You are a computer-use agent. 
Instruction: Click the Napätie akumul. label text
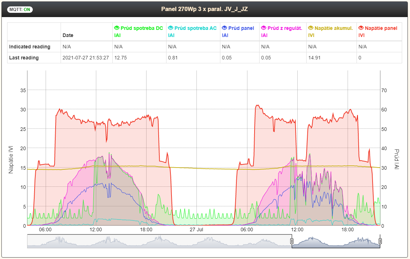pyautogui.click(x=334, y=28)
